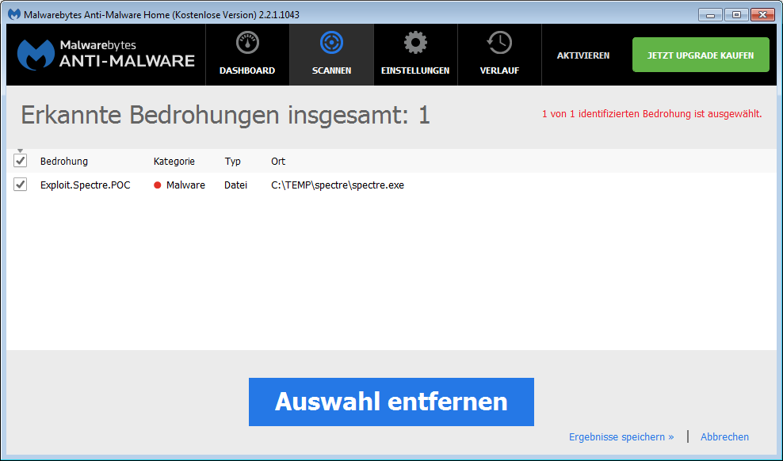Switch to the EINSTELLUNGEN tab label
Image resolution: width=783 pixels, height=461 pixels.
coord(415,70)
